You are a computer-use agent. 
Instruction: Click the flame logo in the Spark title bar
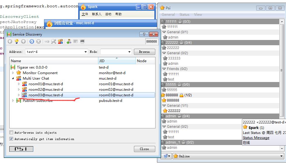coord(83,7)
